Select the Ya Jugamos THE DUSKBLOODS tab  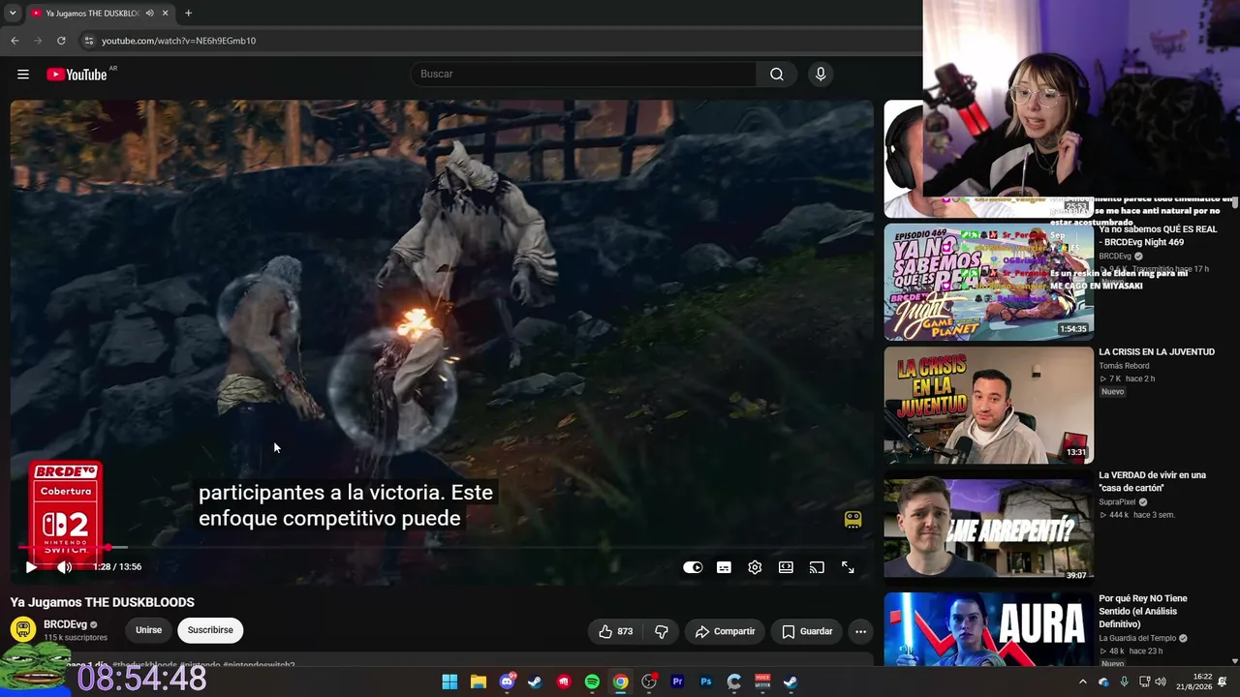pyautogui.click(x=93, y=13)
